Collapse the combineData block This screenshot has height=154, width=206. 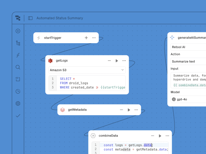coord(152,136)
